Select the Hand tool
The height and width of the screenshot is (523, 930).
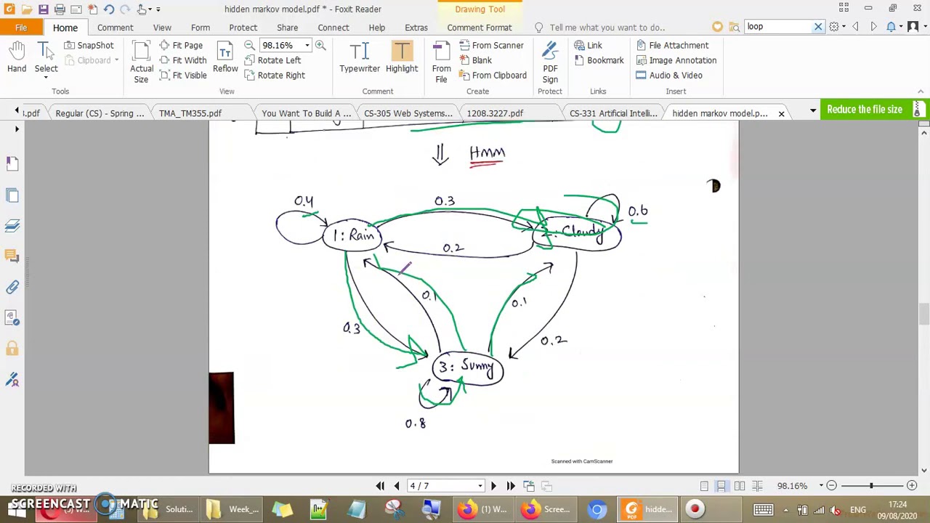point(17,57)
